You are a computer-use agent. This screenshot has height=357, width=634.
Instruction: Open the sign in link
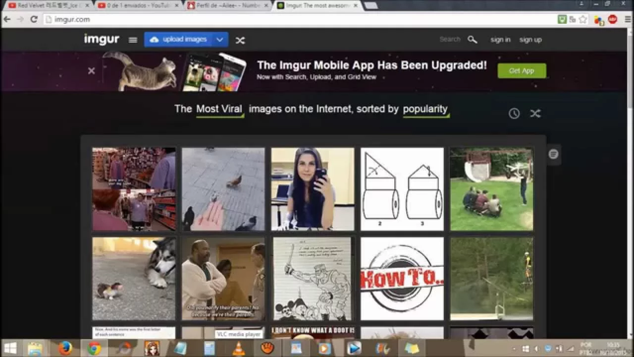pos(500,40)
